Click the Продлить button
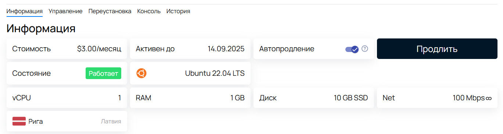 click(x=437, y=49)
